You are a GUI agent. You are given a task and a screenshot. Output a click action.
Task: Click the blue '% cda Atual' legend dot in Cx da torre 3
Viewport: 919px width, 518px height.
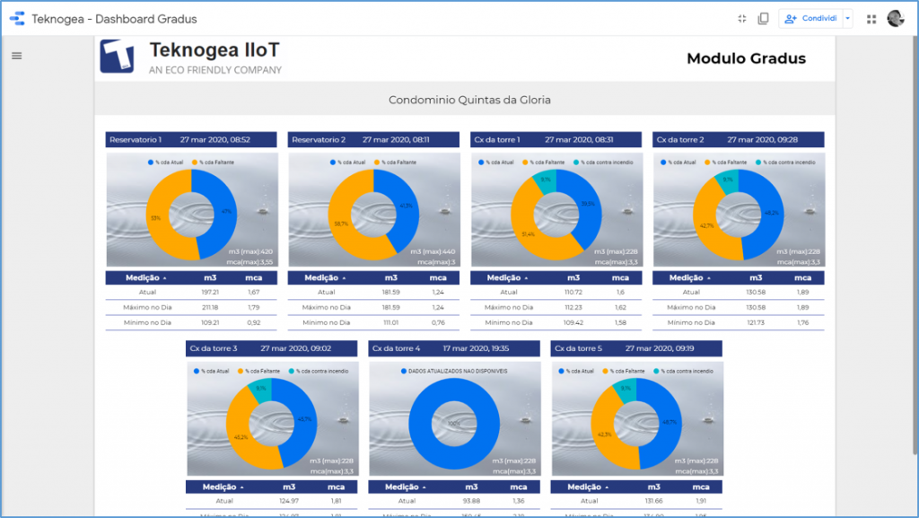coord(197,371)
